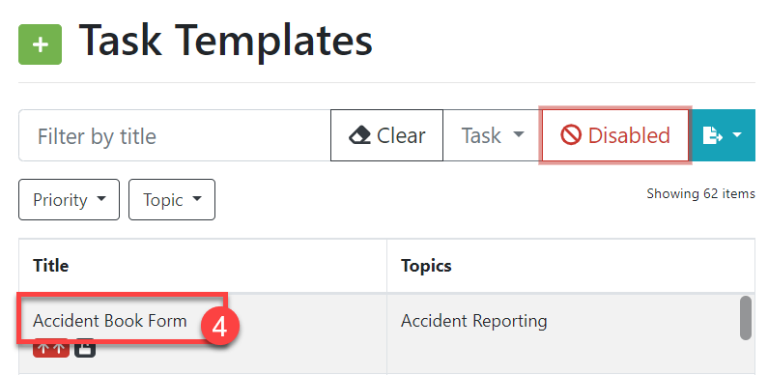Click the Showing 62 items count
The width and height of the screenshot is (768, 375).
(x=700, y=193)
